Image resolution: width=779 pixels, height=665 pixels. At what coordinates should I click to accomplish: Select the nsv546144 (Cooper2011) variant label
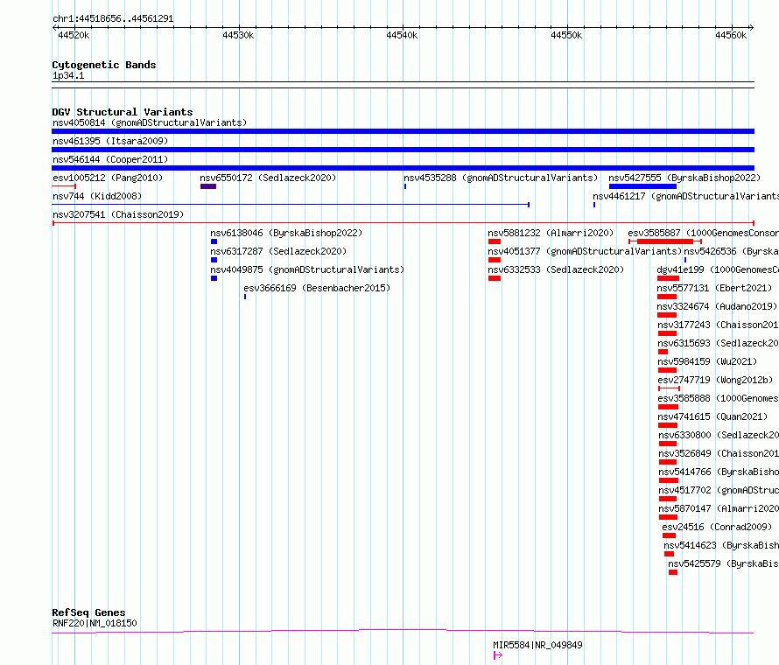coord(110,159)
